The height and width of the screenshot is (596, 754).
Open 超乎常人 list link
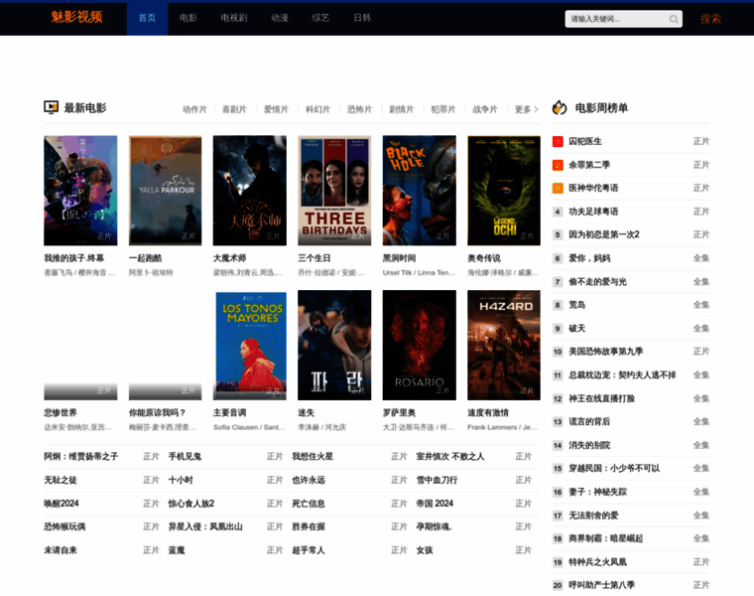pos(309,550)
